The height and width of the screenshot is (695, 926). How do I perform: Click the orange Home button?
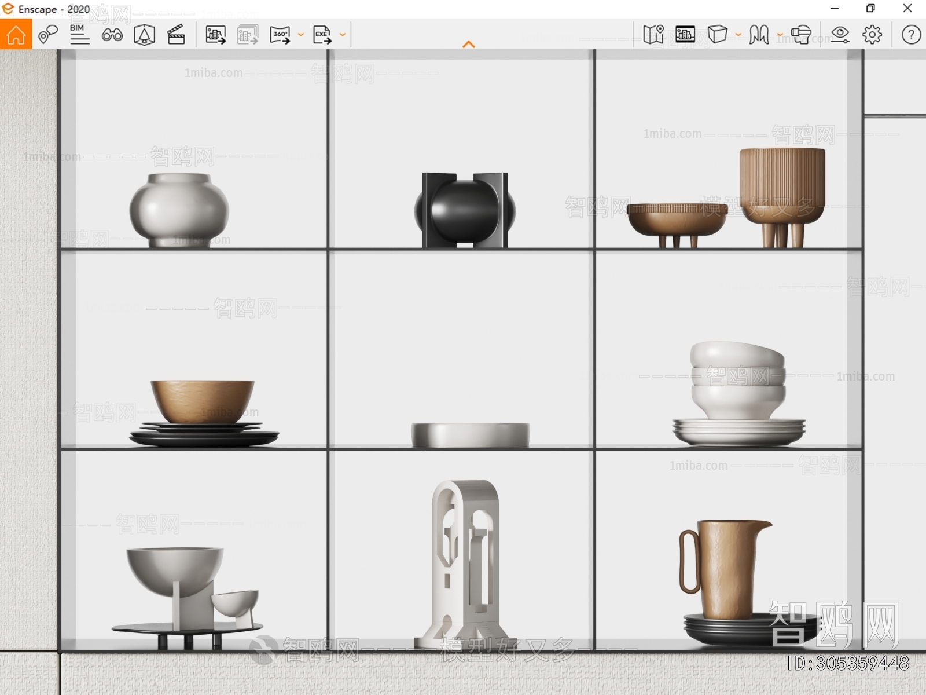click(x=16, y=35)
